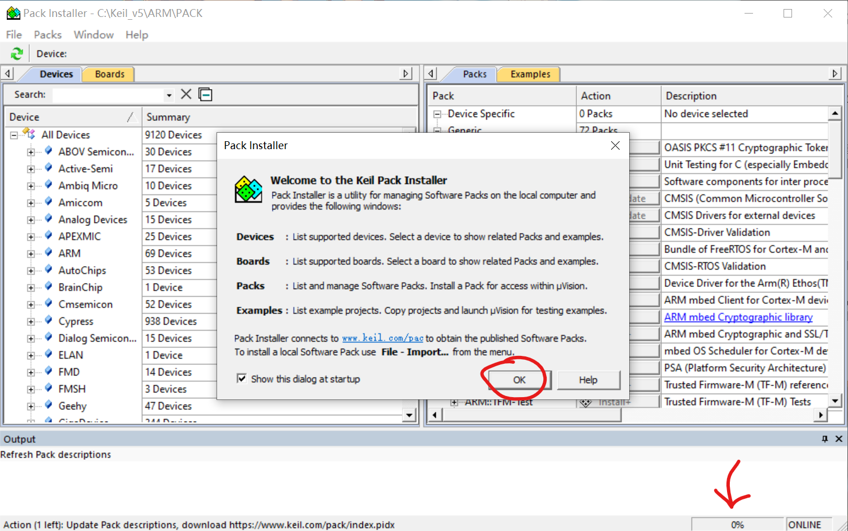Image resolution: width=848 pixels, height=531 pixels.
Task: Open the Search dropdown arrow
Action: pos(168,95)
